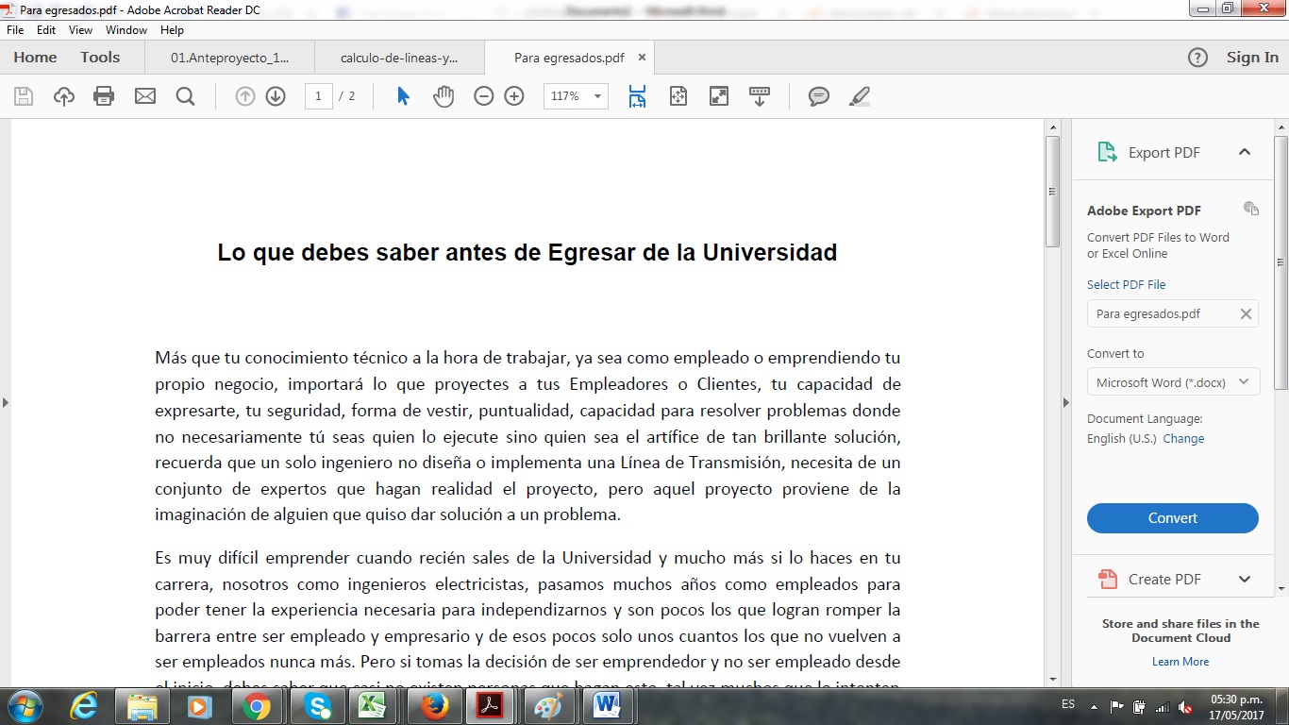This screenshot has width=1289, height=725.
Task: Expand the Create PDF section
Action: 1245,580
